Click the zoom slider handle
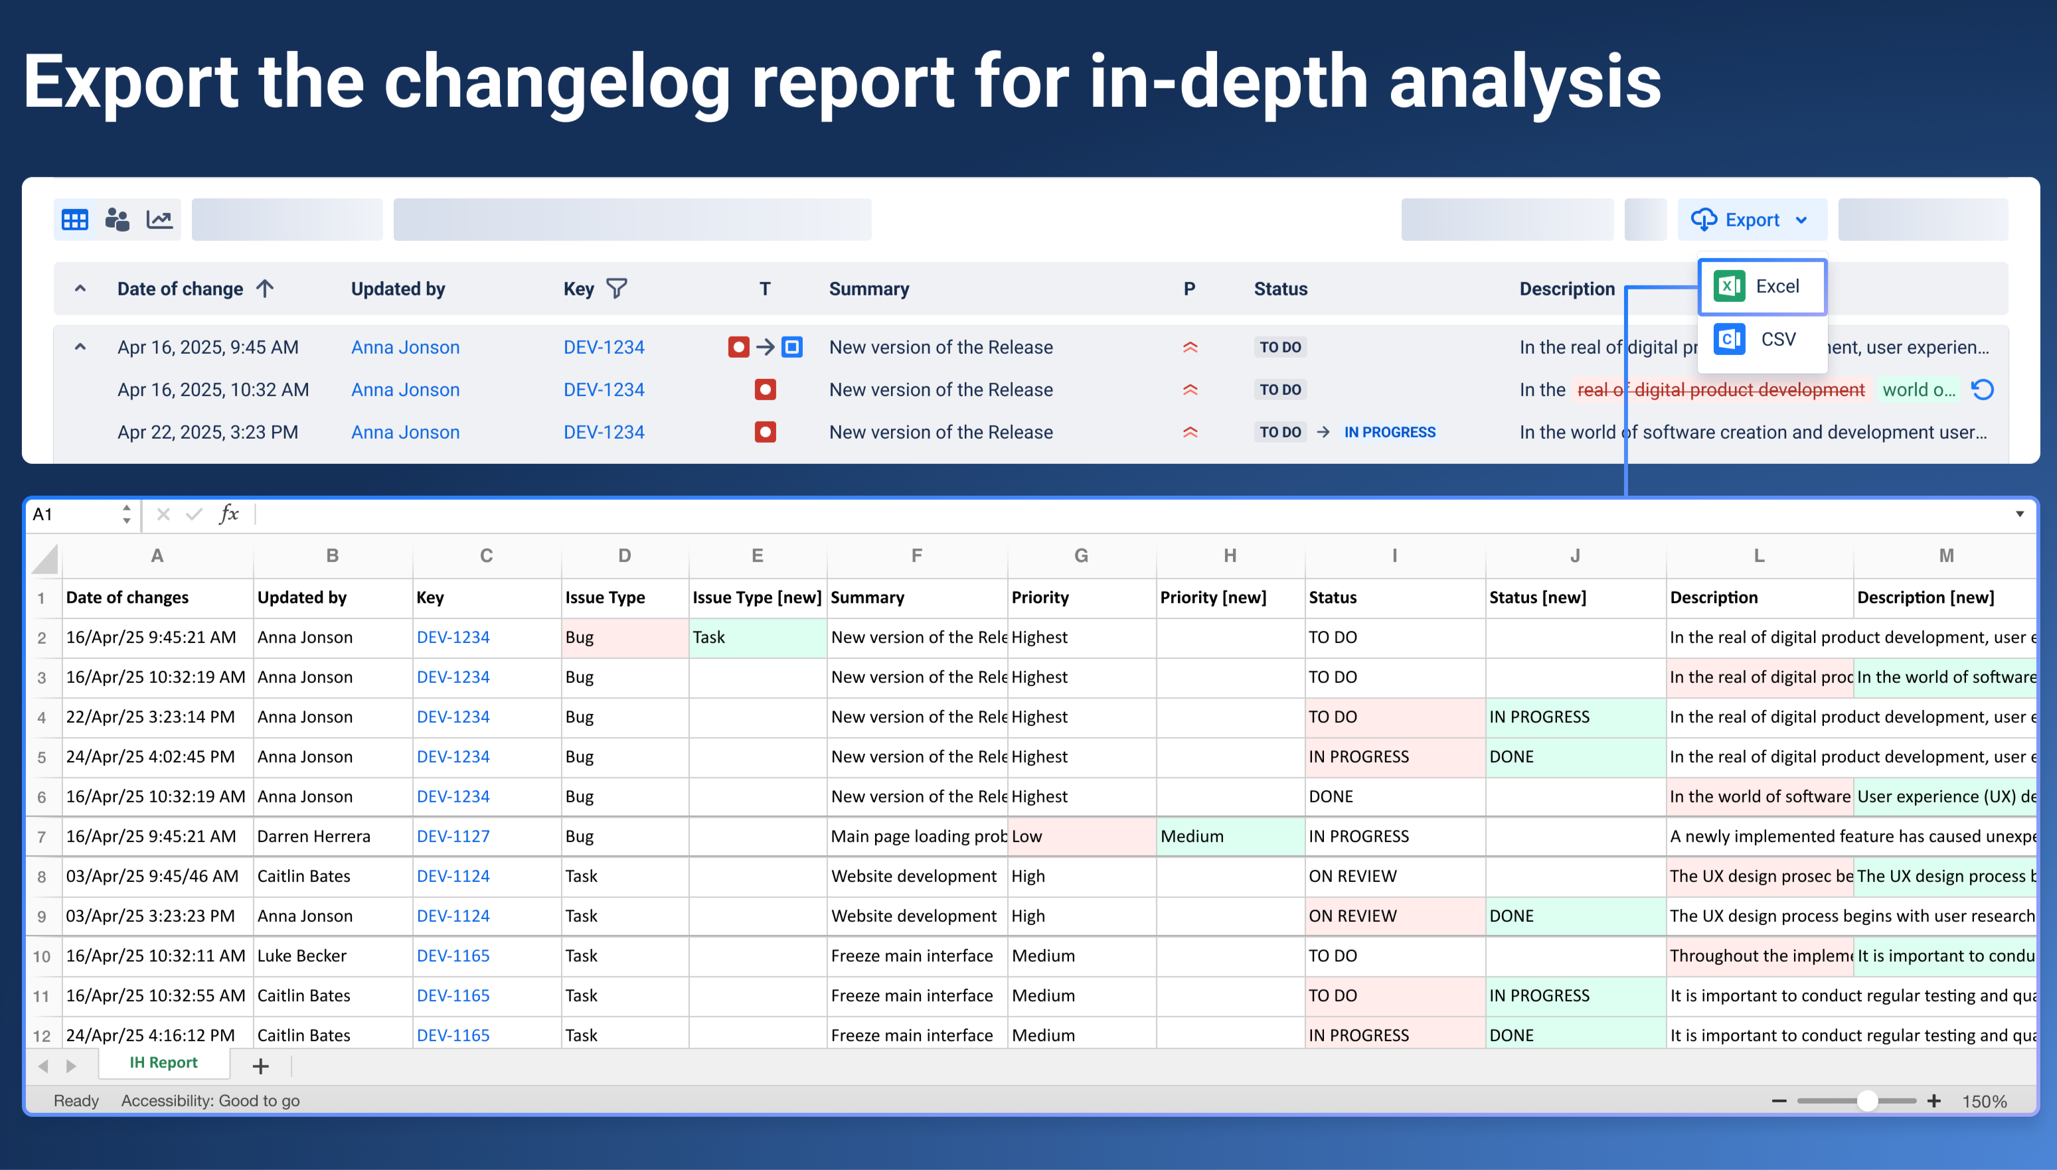2057x1170 pixels. tap(1867, 1101)
